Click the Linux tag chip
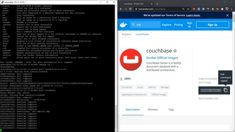 pos(140,87)
